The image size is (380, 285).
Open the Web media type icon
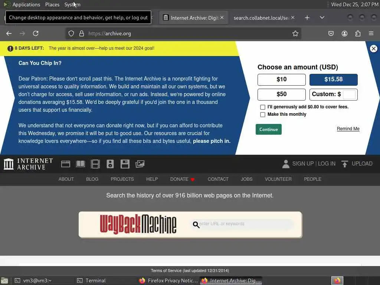[x=66, y=164]
